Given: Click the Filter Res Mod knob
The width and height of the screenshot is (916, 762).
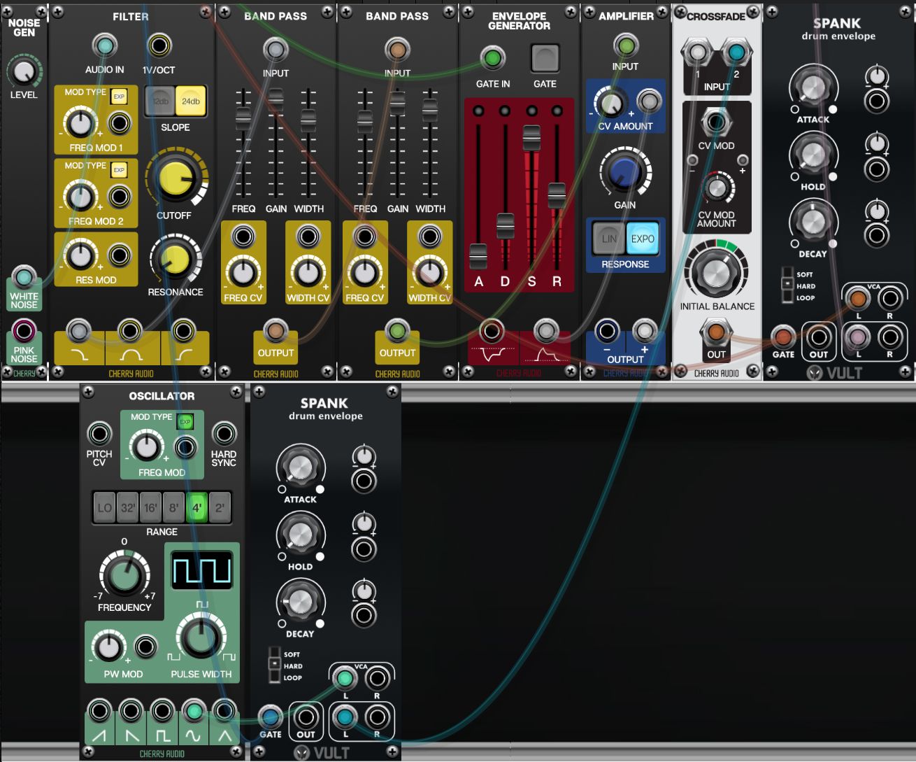Looking at the screenshot, I should click(x=80, y=255).
